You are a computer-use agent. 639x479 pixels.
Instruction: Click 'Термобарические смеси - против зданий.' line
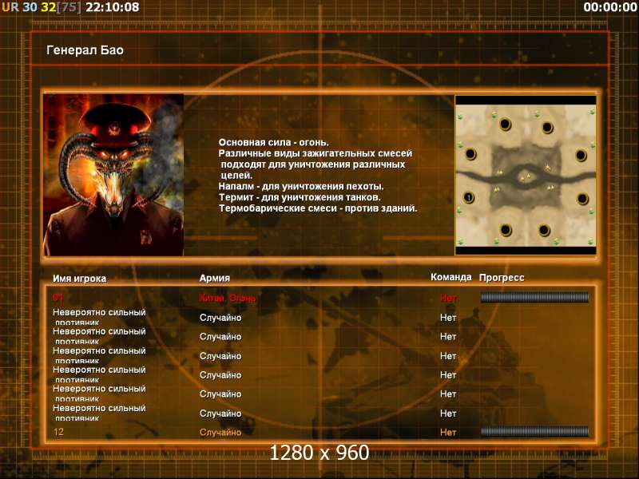click(318, 208)
